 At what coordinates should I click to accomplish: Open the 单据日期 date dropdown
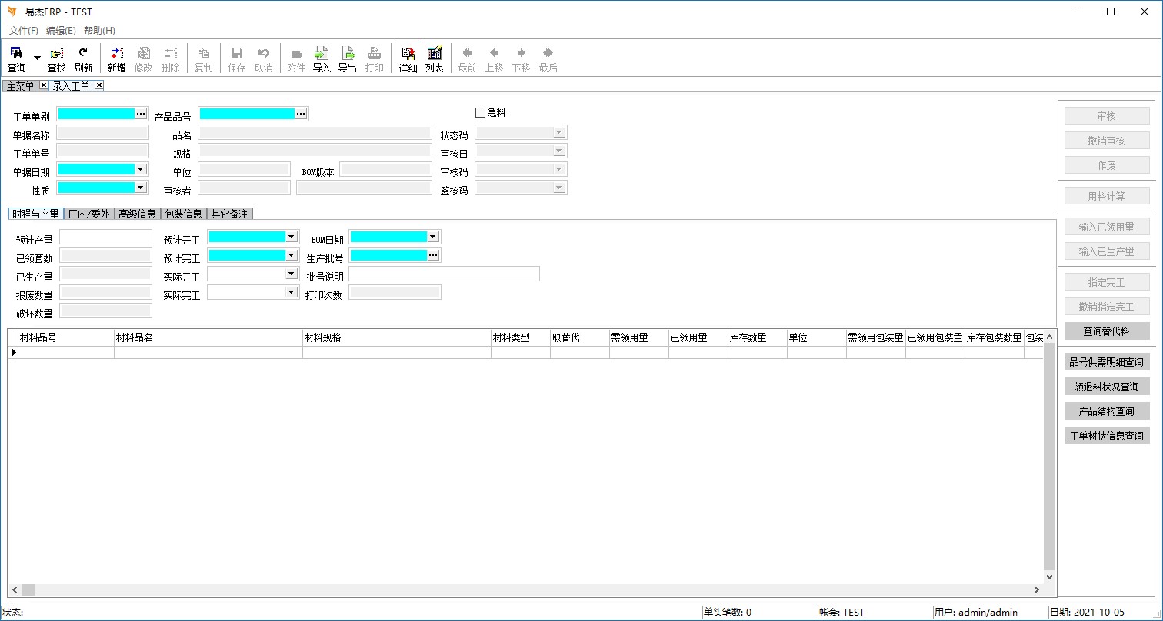pos(140,169)
